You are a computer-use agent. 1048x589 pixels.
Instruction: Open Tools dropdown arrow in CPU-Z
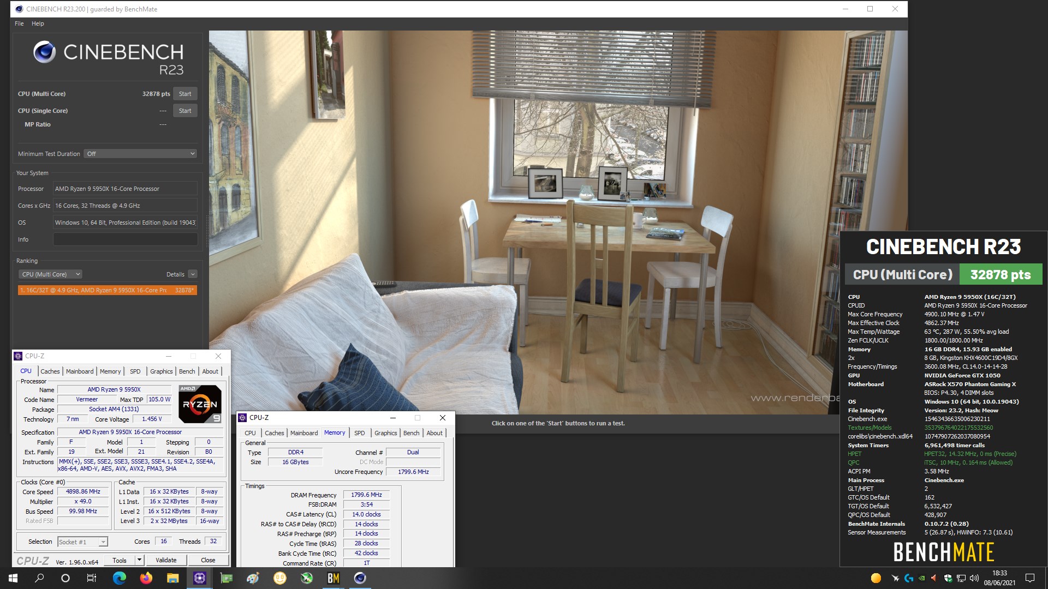[139, 560]
